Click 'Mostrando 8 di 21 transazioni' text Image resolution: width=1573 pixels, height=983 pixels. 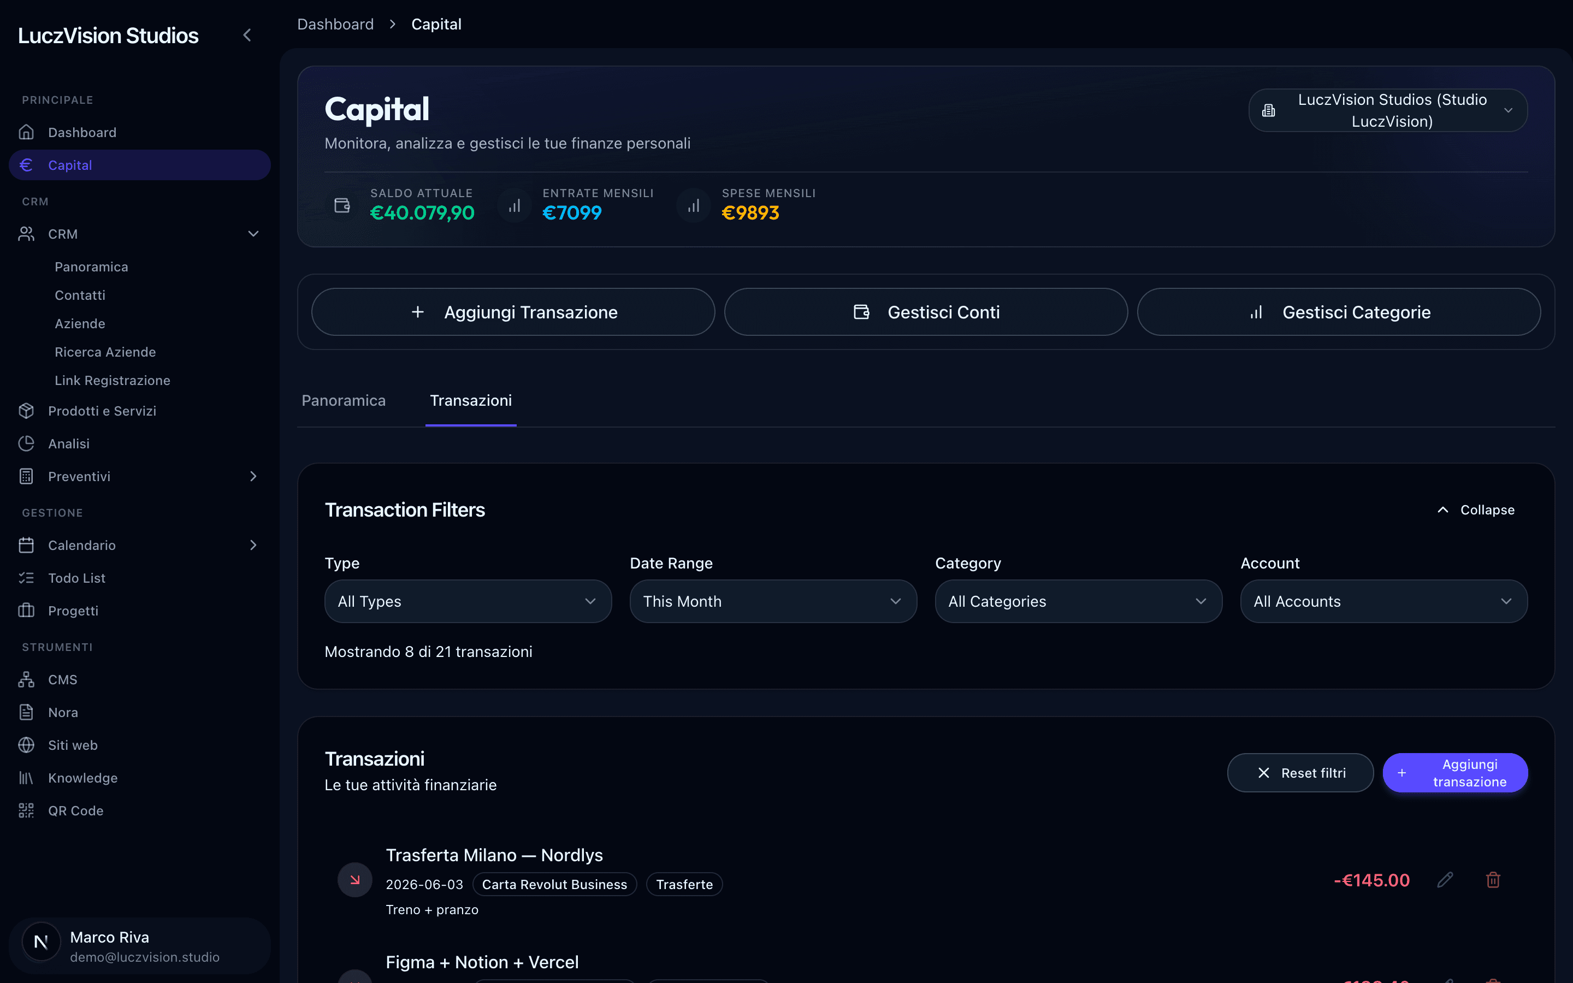click(428, 652)
